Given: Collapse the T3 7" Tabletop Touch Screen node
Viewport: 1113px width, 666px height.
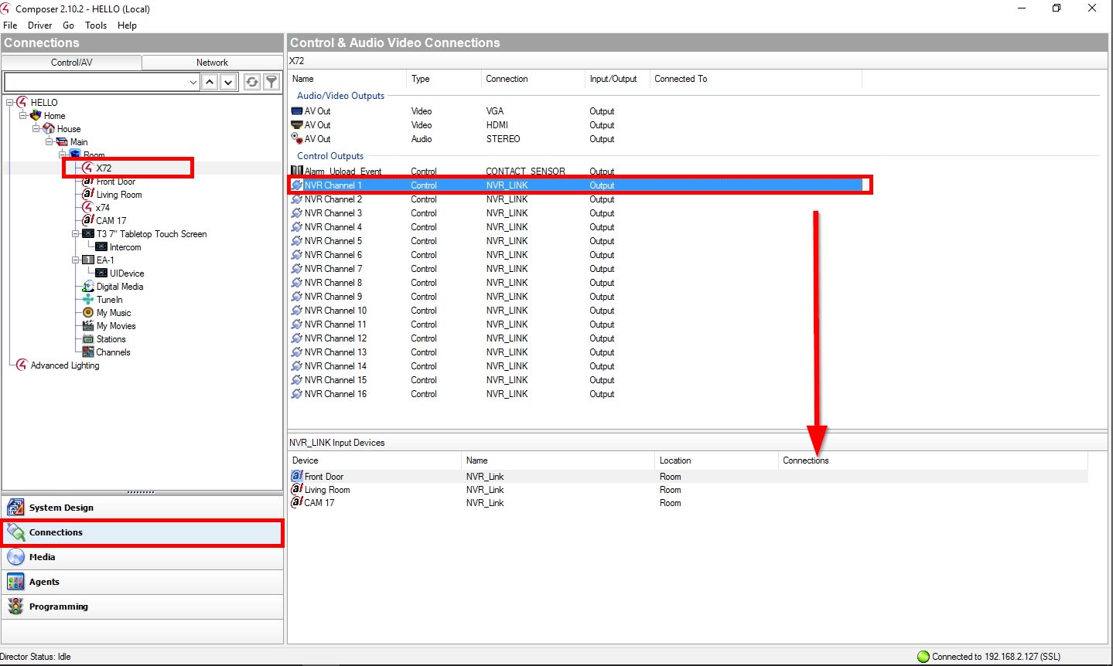Looking at the screenshot, I should click(76, 234).
